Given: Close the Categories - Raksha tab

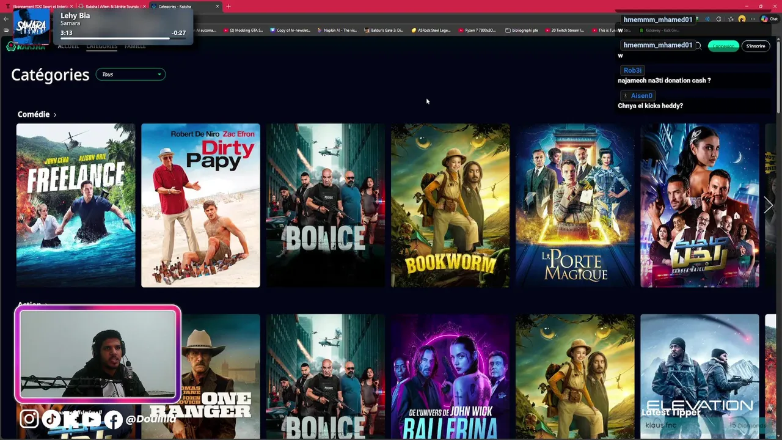Looking at the screenshot, I should point(217,6).
